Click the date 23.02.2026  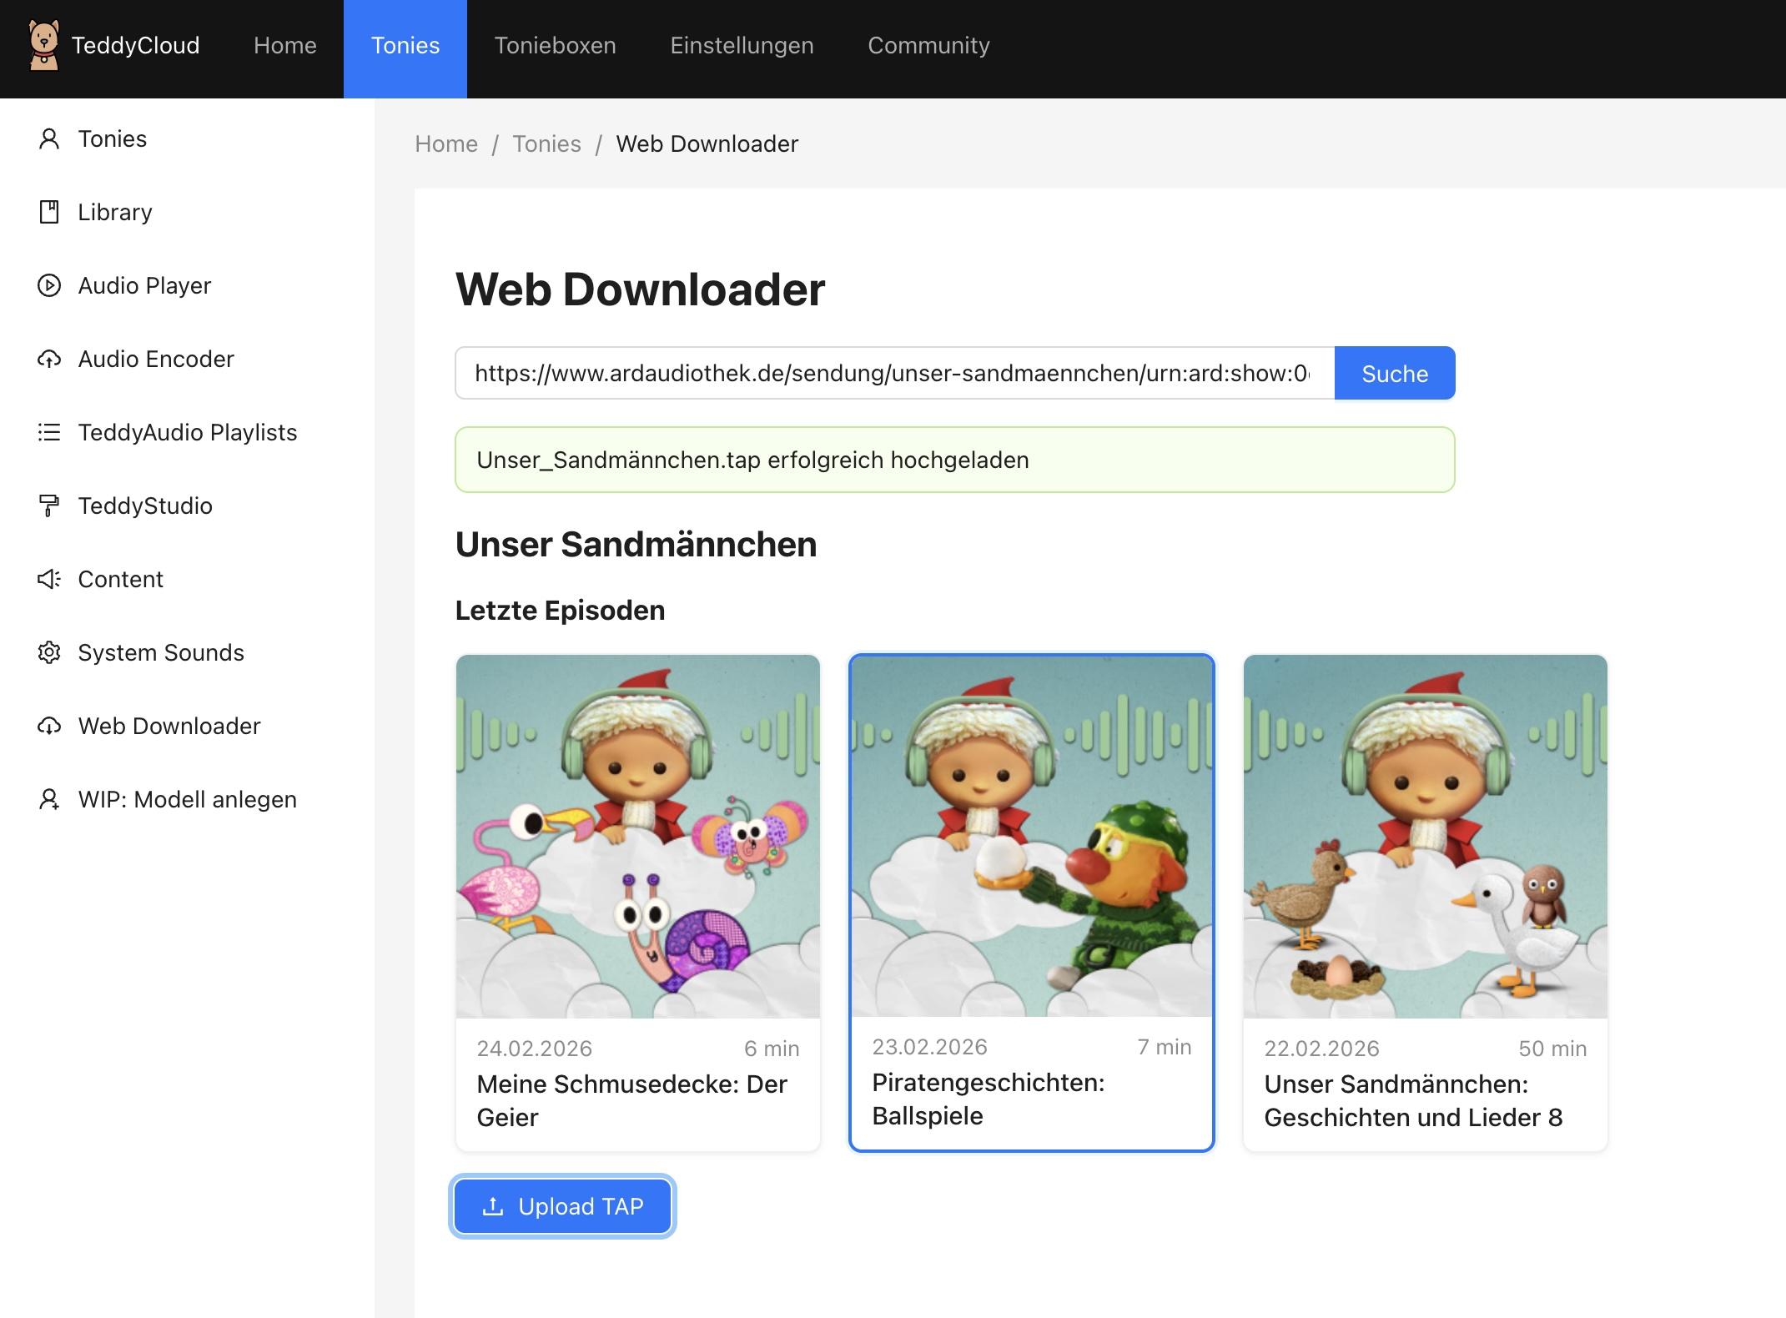click(x=930, y=1047)
